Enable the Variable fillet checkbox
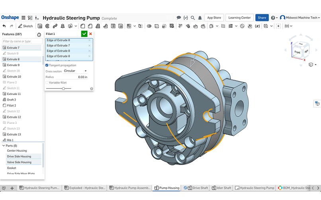Image resolution: width=321 pixels, height=200 pixels. (x=47, y=83)
